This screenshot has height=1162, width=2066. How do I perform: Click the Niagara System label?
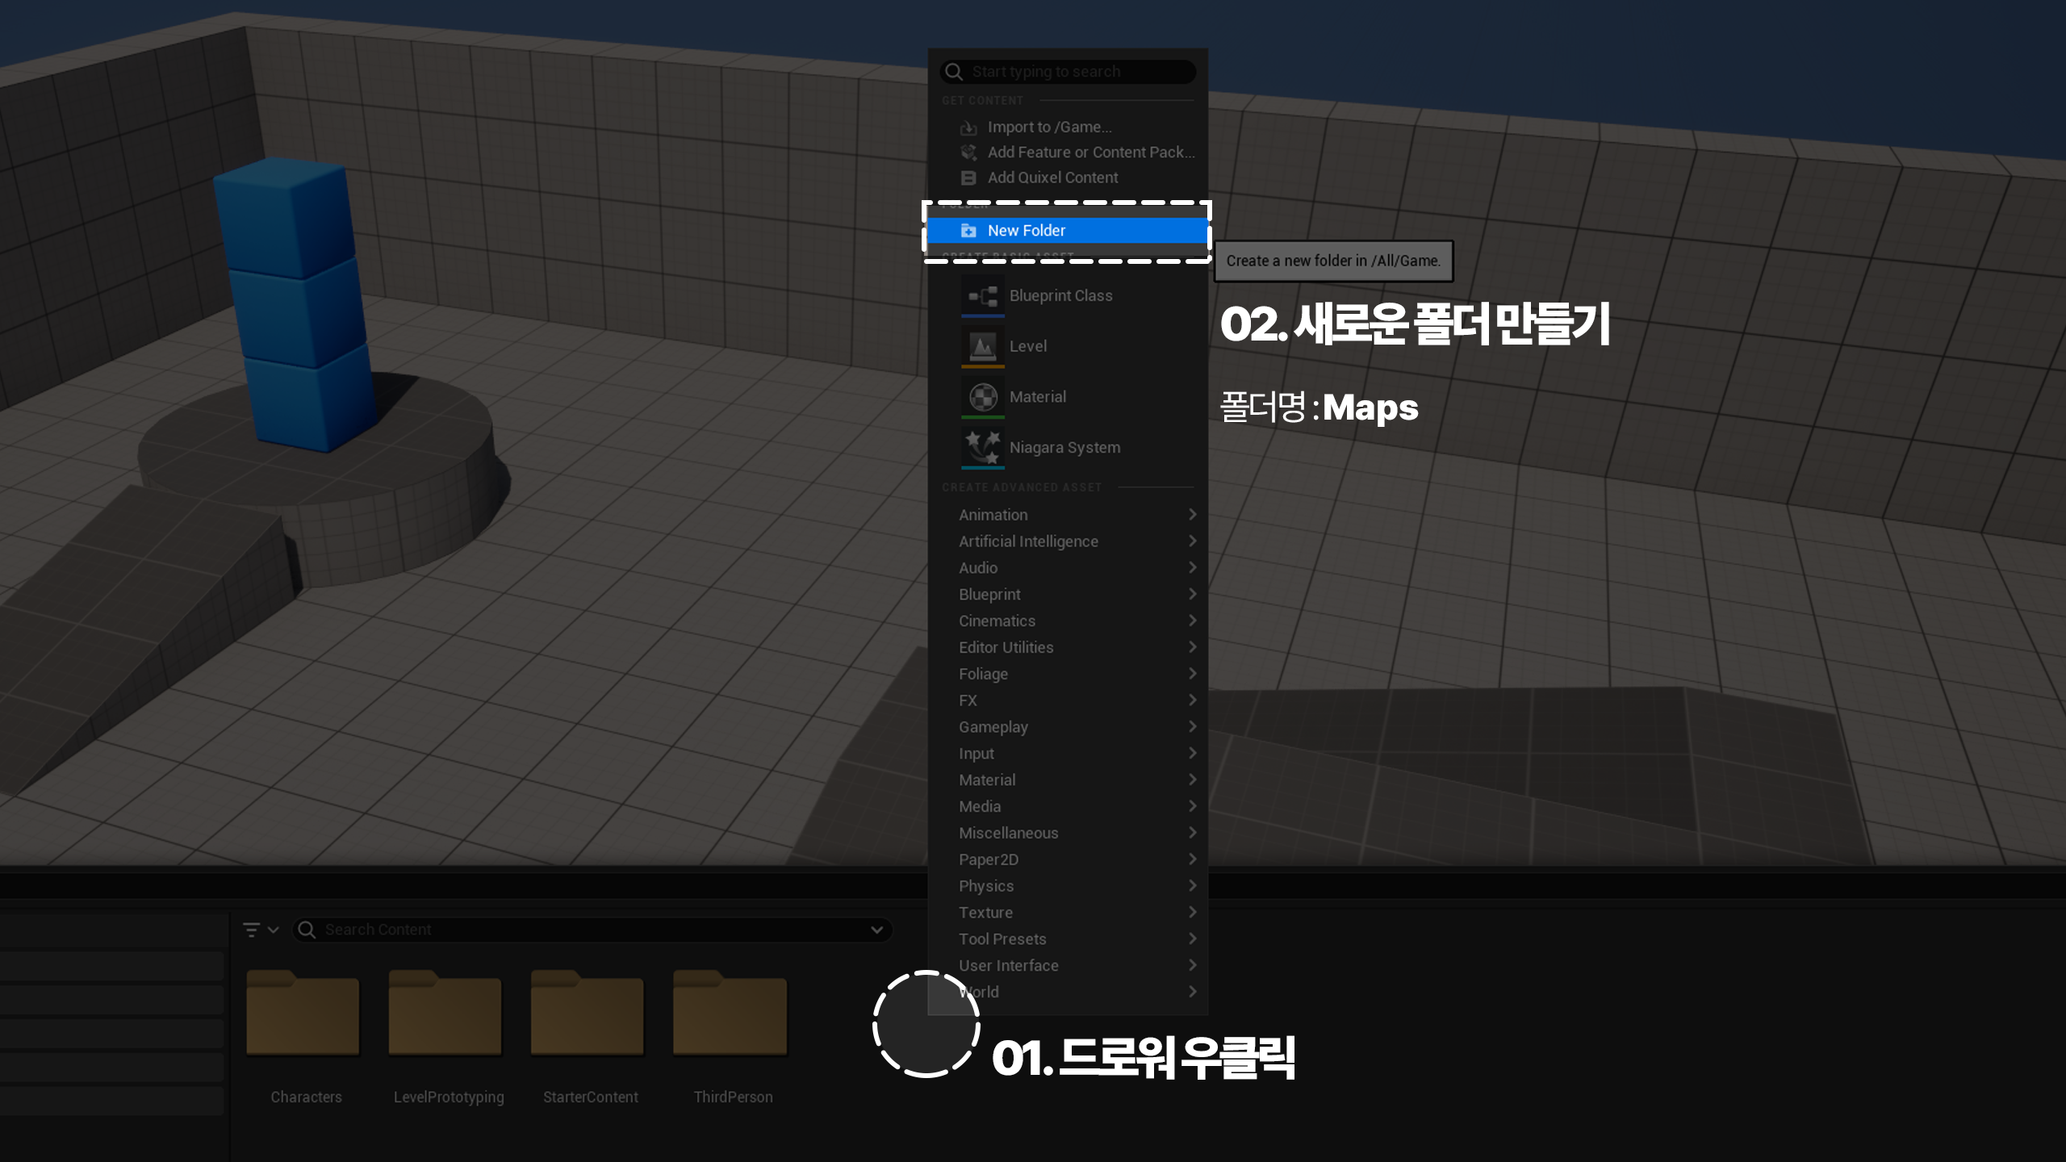(x=1064, y=448)
